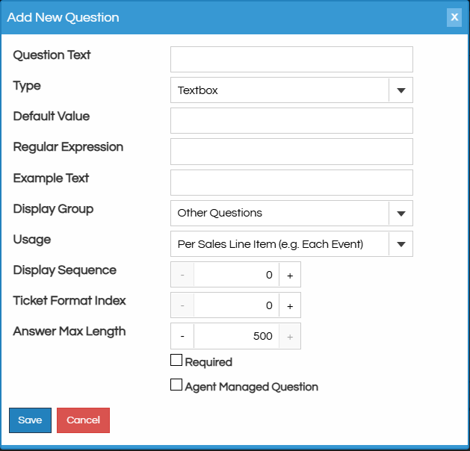Focus the Default Value field
470x451 pixels.
[291, 120]
